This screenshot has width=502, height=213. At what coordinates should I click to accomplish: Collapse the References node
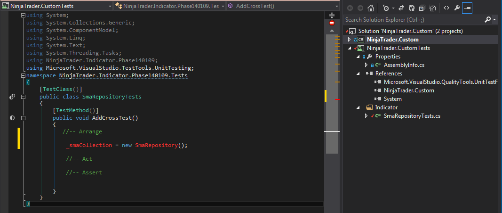click(358, 74)
